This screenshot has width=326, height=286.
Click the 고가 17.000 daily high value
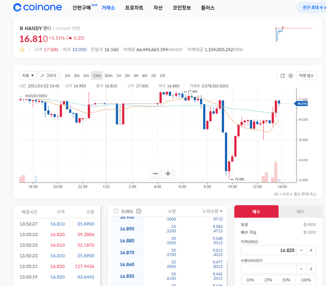point(51,49)
